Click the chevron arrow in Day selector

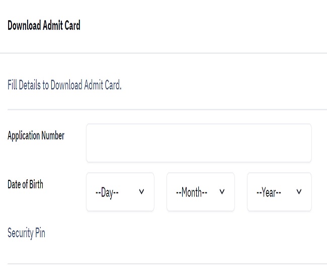pos(141,192)
